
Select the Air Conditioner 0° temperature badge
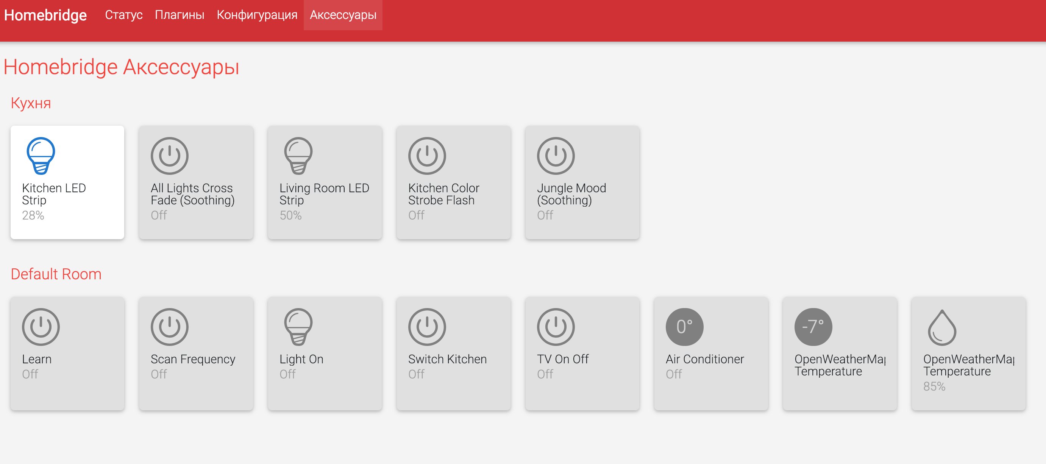pyautogui.click(x=685, y=326)
